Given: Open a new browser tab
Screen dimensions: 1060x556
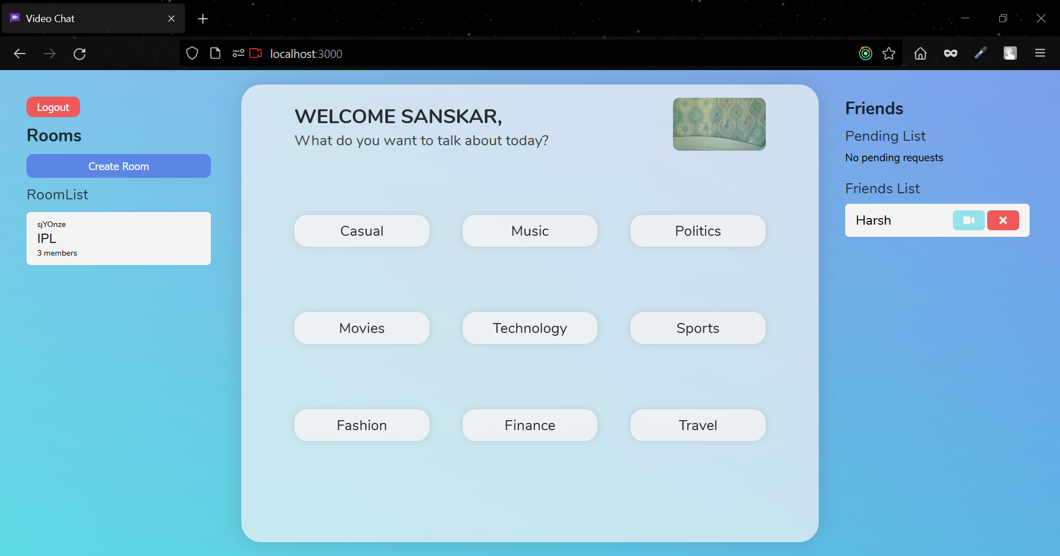Looking at the screenshot, I should [x=203, y=19].
